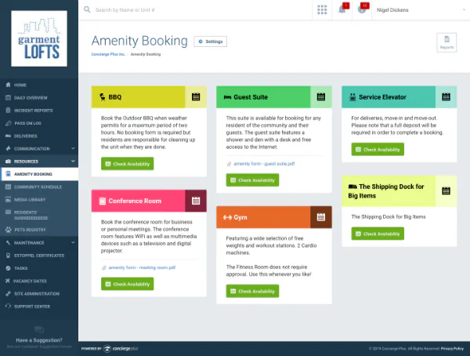Click the Concierge Plus footer logo
This screenshot has width=470, height=356.
point(121,348)
